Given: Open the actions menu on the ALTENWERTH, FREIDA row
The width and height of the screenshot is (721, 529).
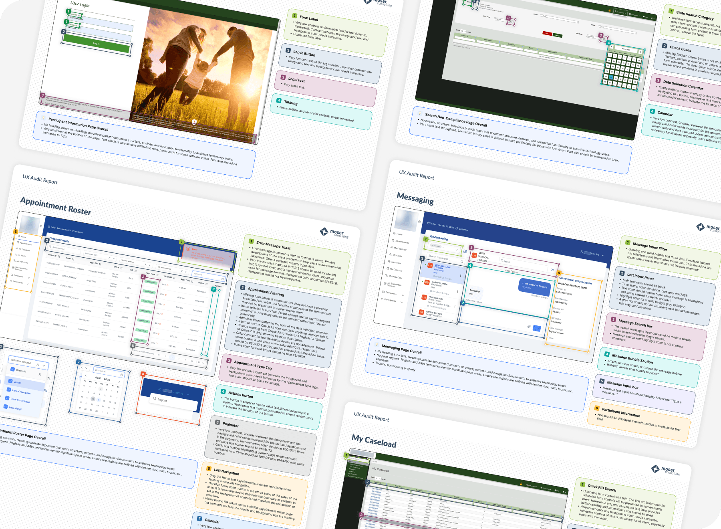Looking at the screenshot, I should (x=216, y=294).
